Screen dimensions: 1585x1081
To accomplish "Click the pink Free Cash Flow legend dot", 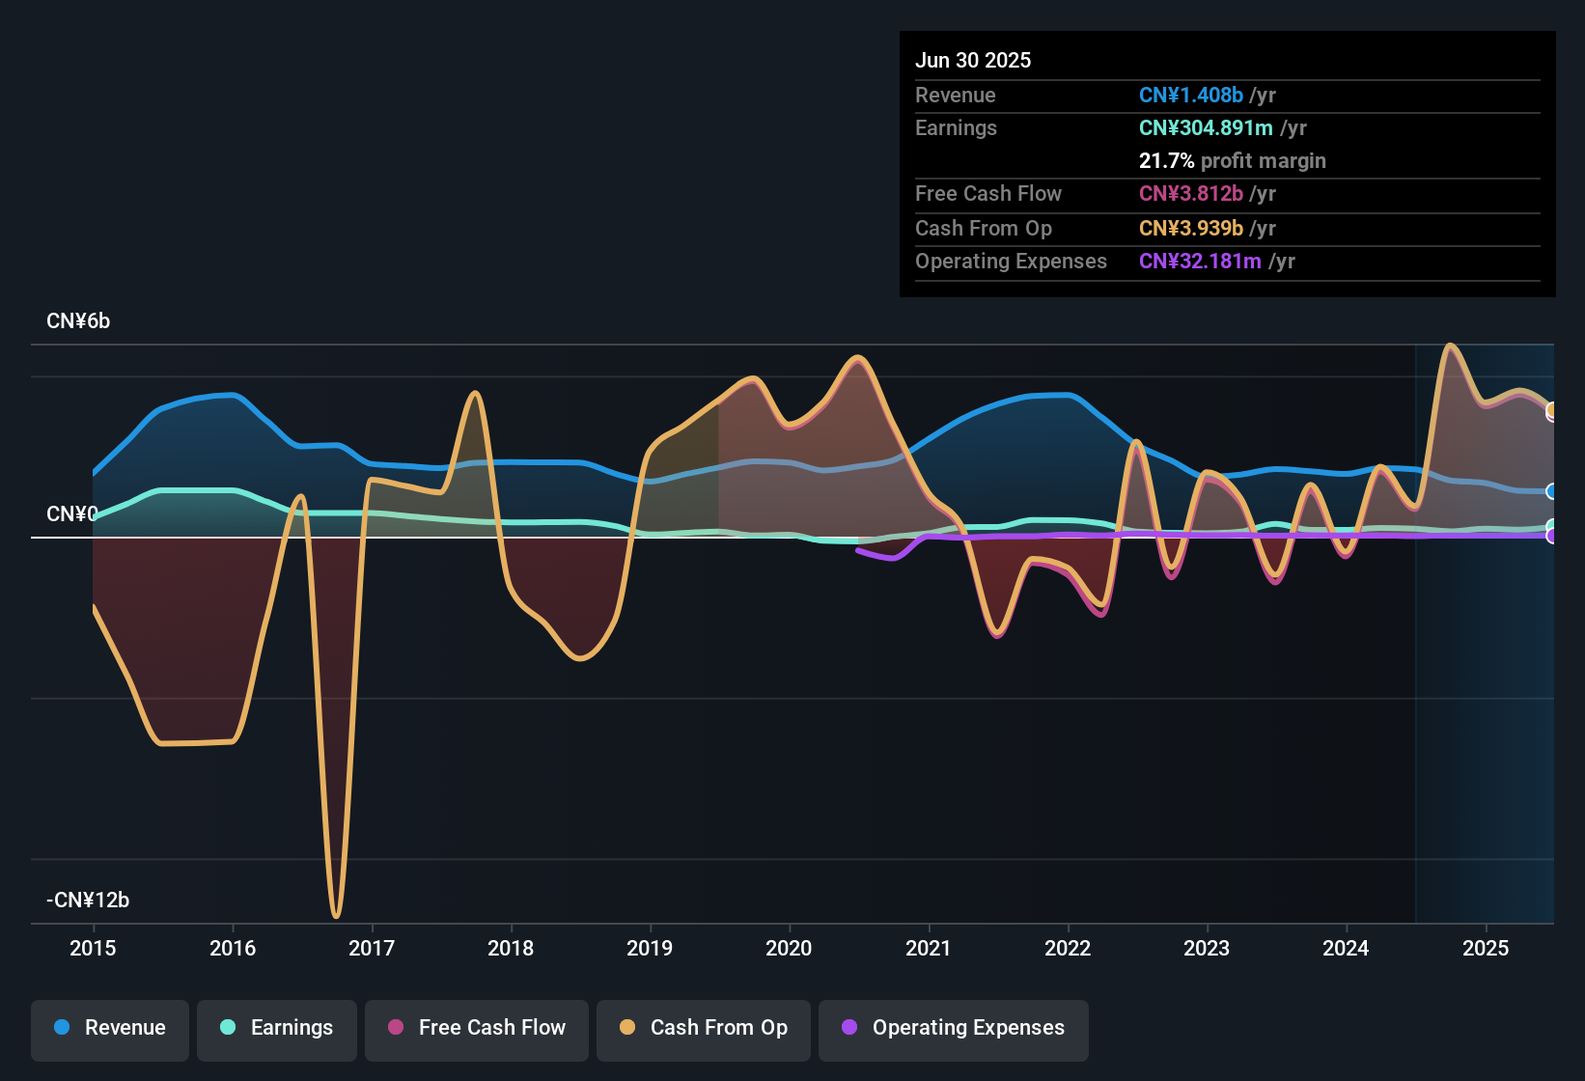I will [x=395, y=1028].
